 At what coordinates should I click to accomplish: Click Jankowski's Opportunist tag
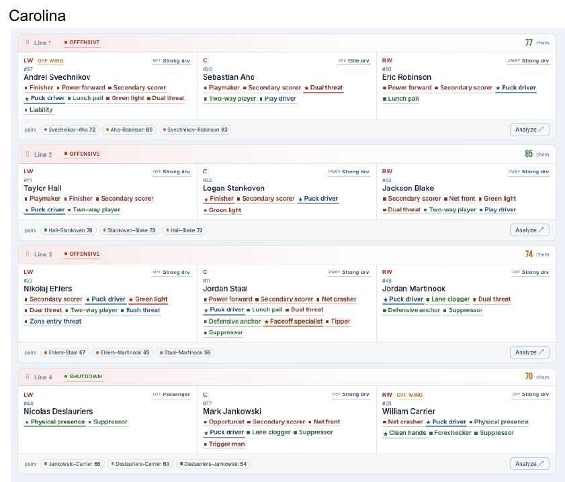(224, 422)
